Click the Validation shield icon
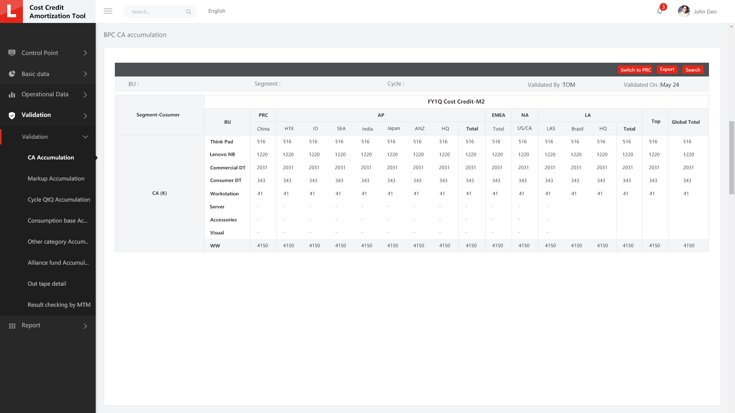Image resolution: width=735 pixels, height=413 pixels. (12, 115)
